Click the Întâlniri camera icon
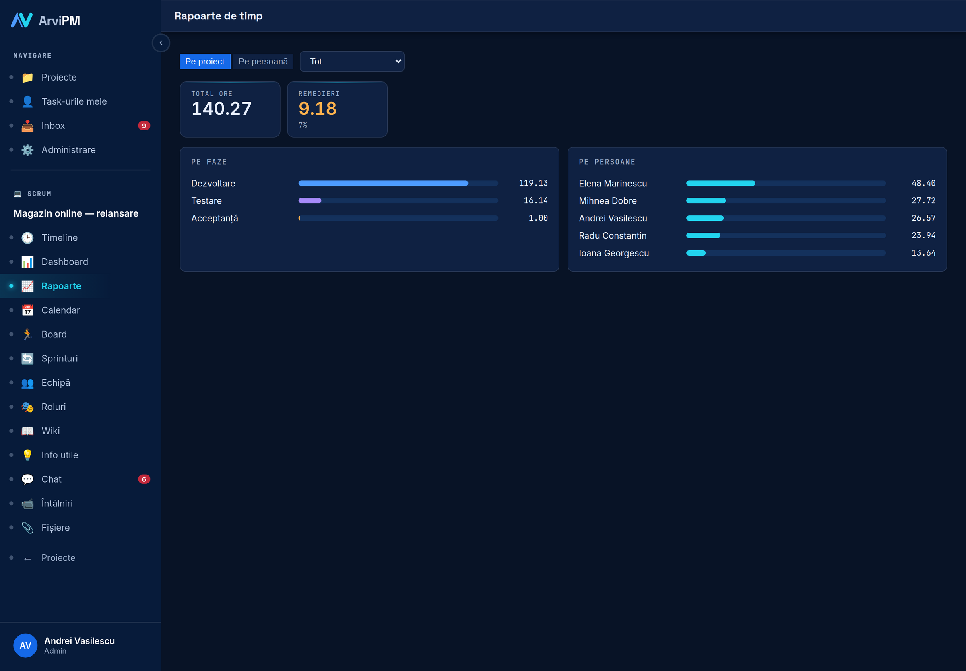 click(x=27, y=504)
